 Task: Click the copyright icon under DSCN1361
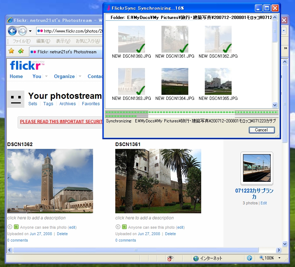click(x=118, y=227)
